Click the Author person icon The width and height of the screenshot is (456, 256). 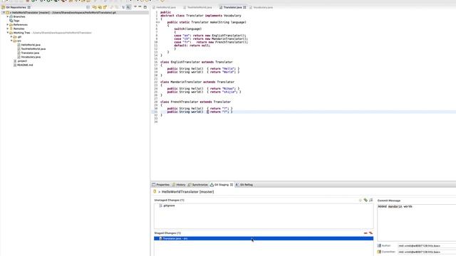tap(379, 246)
